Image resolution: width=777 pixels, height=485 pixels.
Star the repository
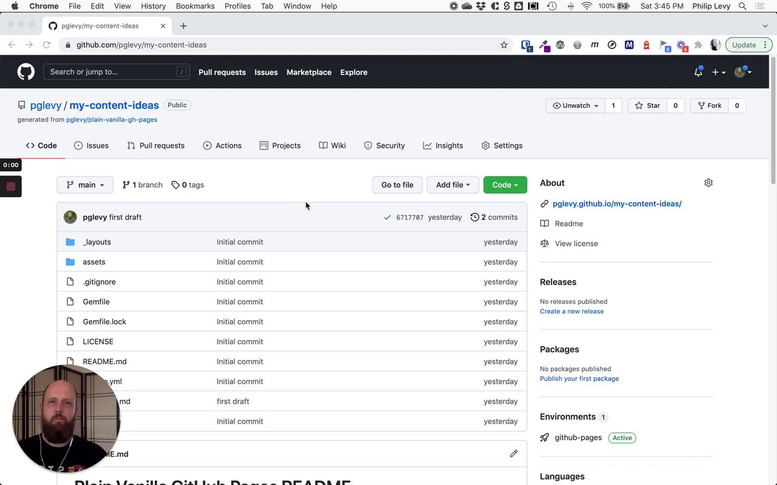pos(647,105)
